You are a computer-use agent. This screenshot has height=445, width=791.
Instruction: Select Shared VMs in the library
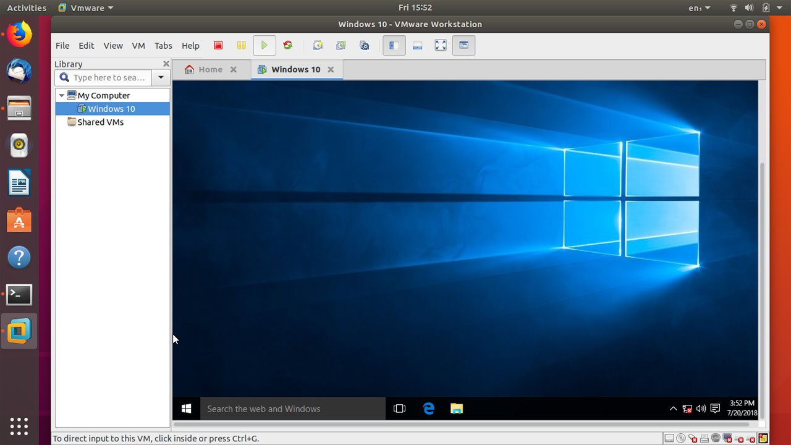click(99, 122)
